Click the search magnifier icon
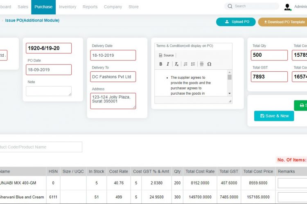 (x=230, y=6)
